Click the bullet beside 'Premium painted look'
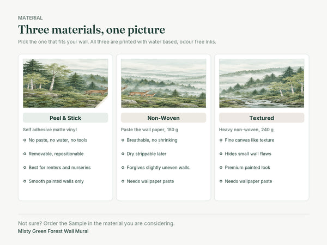This screenshot has width=327, height=245. pyautogui.click(x=221, y=168)
